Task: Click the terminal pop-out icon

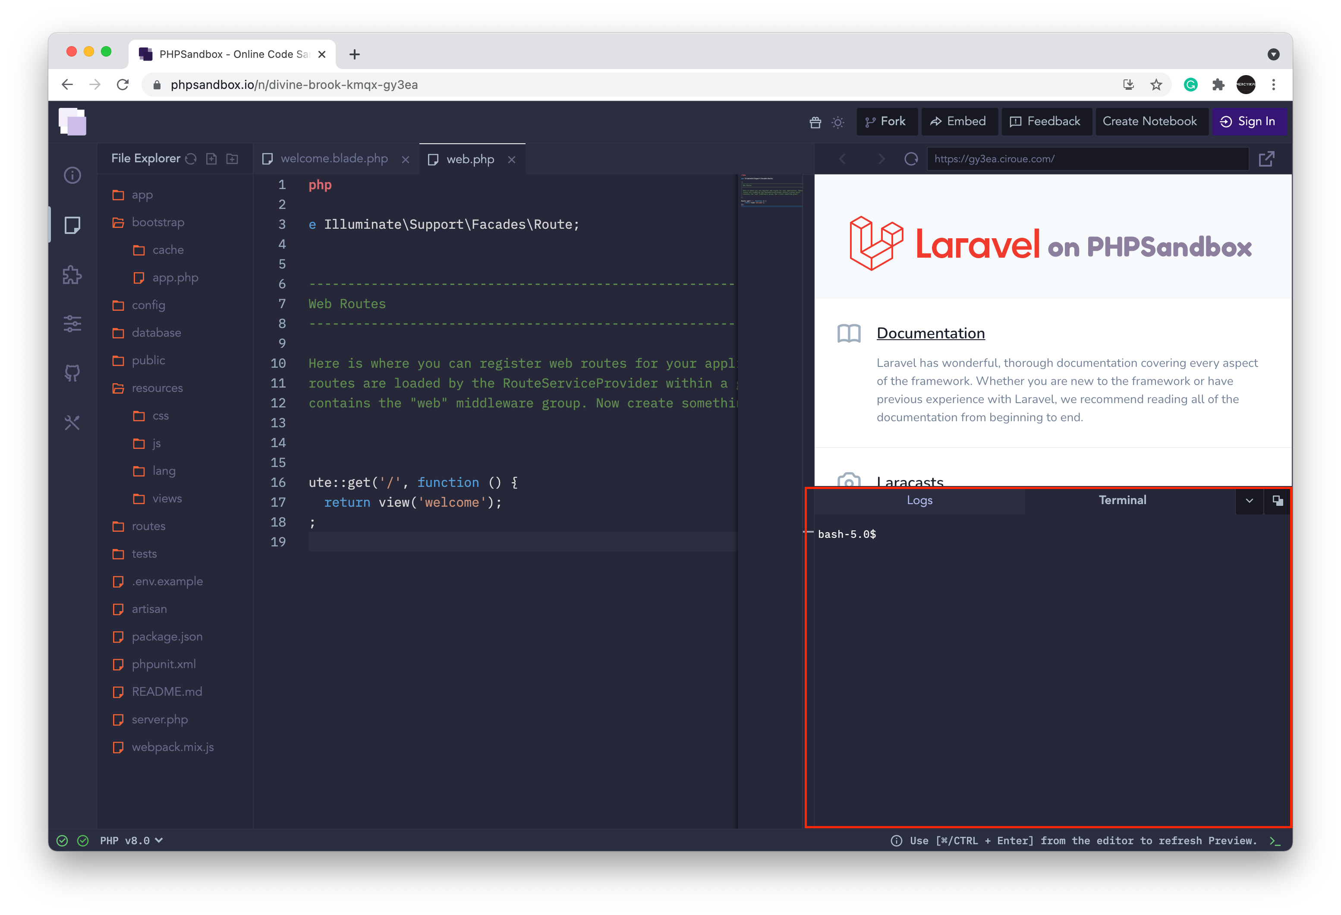Action: click(x=1278, y=501)
